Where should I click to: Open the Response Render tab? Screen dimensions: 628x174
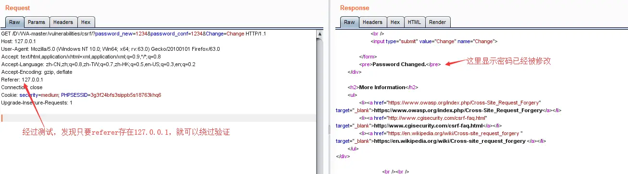coord(438,22)
